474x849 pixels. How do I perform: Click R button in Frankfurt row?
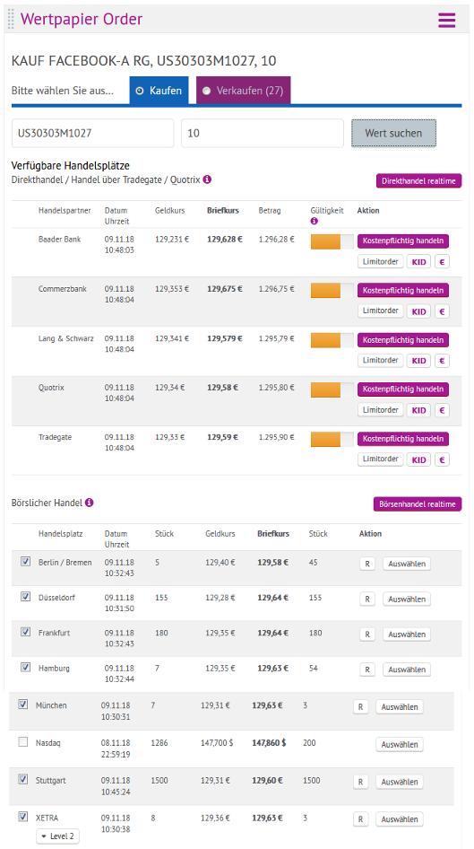click(367, 634)
